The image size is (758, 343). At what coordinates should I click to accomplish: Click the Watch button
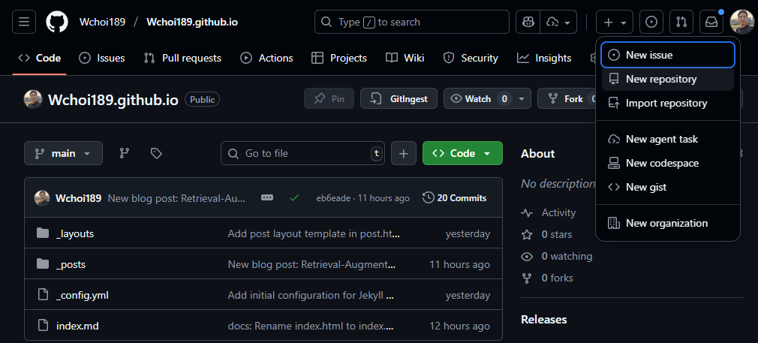click(479, 98)
